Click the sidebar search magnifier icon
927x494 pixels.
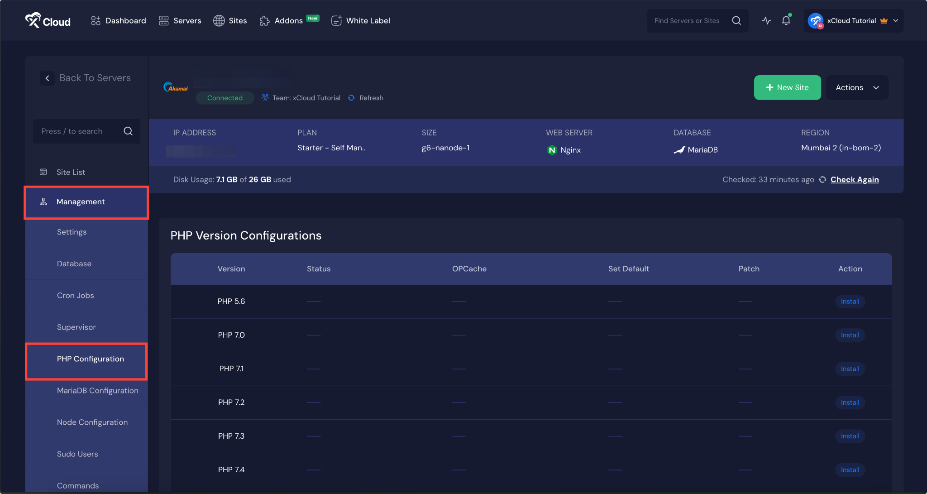coord(128,131)
